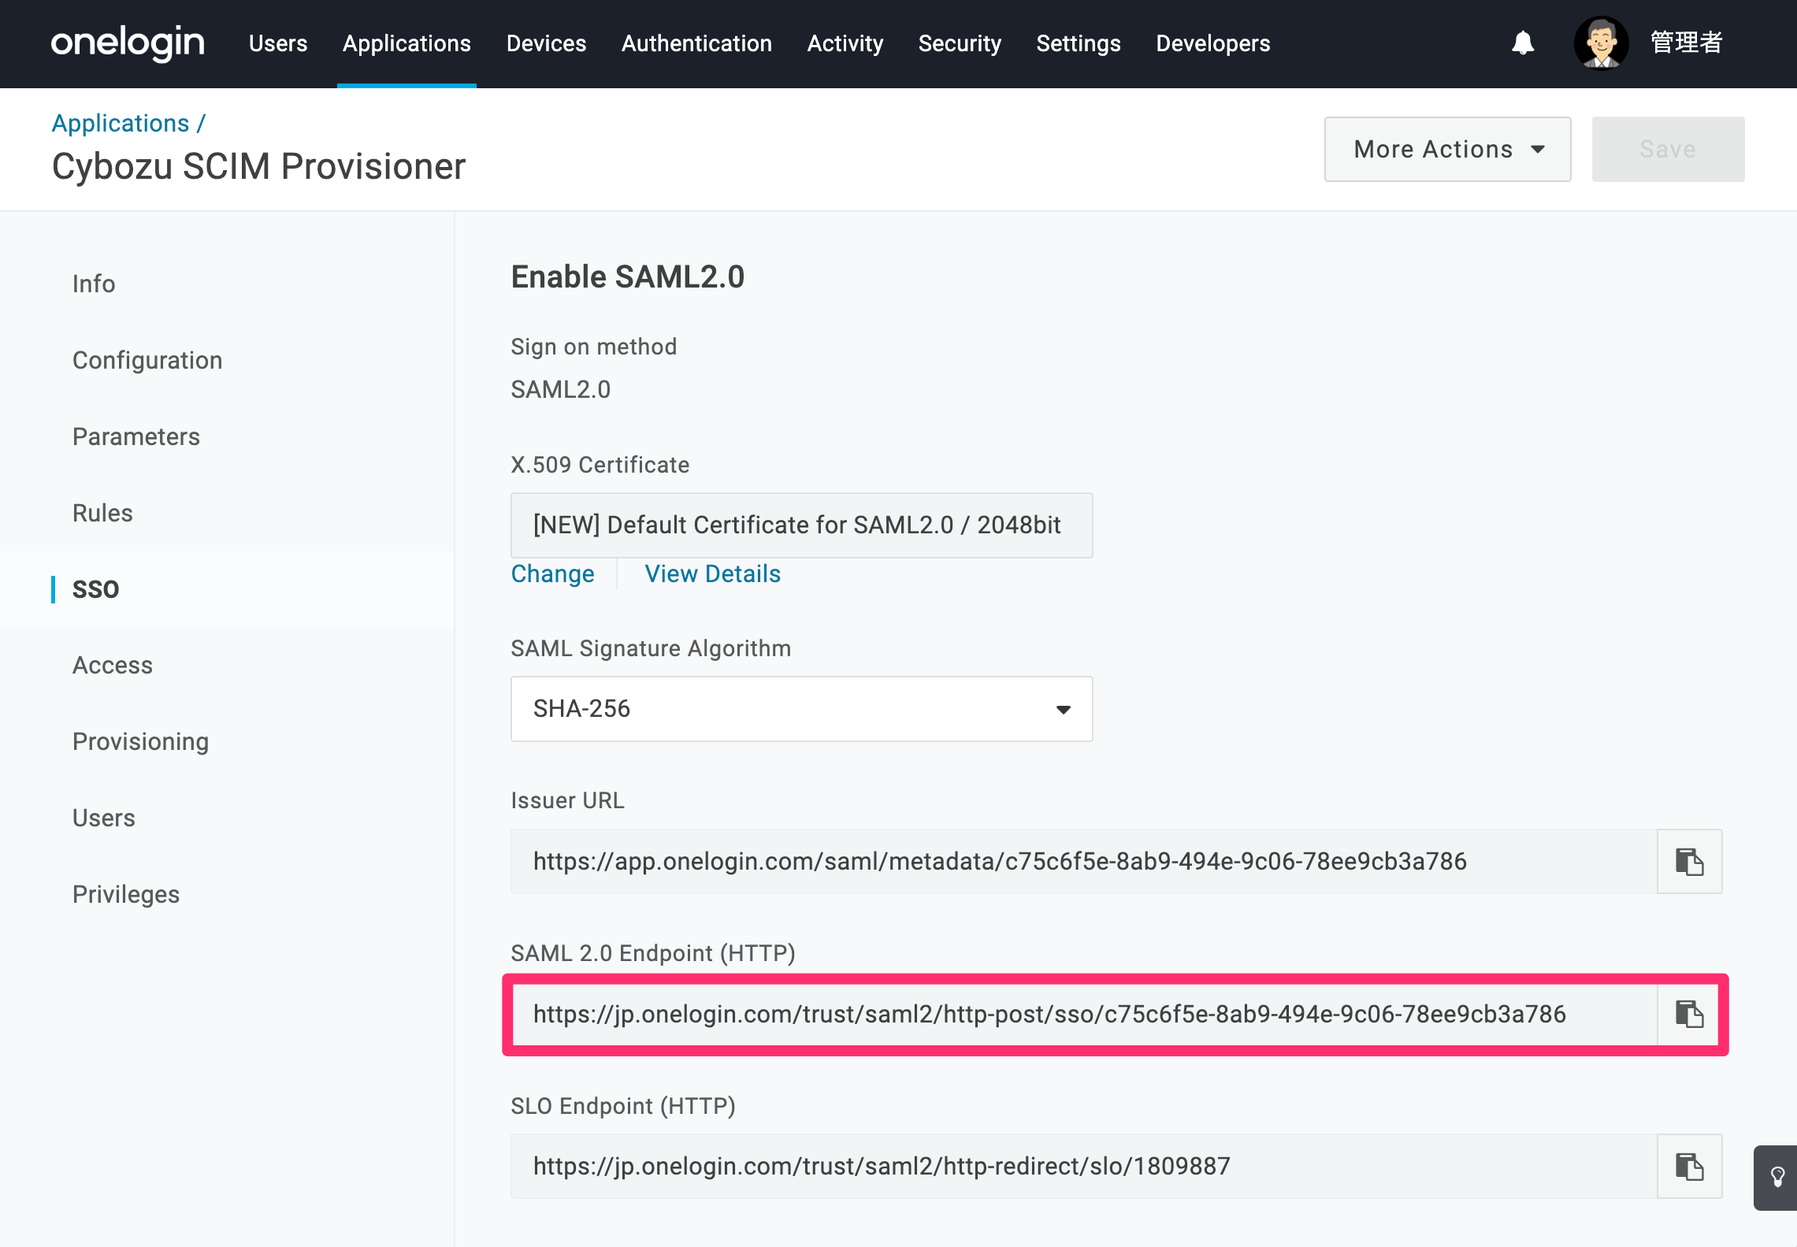The height and width of the screenshot is (1247, 1797).
Task: Copy the SLO Endpoint URL
Action: [1689, 1167]
